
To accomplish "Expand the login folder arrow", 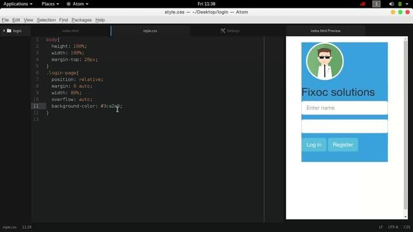I will [x=4, y=31].
